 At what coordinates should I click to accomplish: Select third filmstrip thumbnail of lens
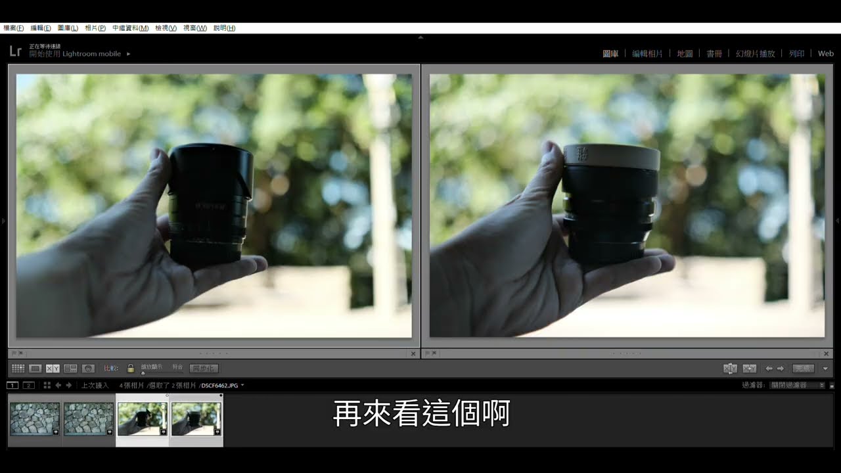143,419
